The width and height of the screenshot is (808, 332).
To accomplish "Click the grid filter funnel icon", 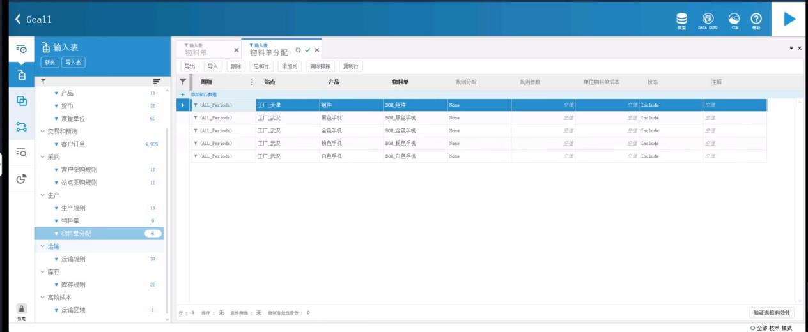I will (183, 82).
